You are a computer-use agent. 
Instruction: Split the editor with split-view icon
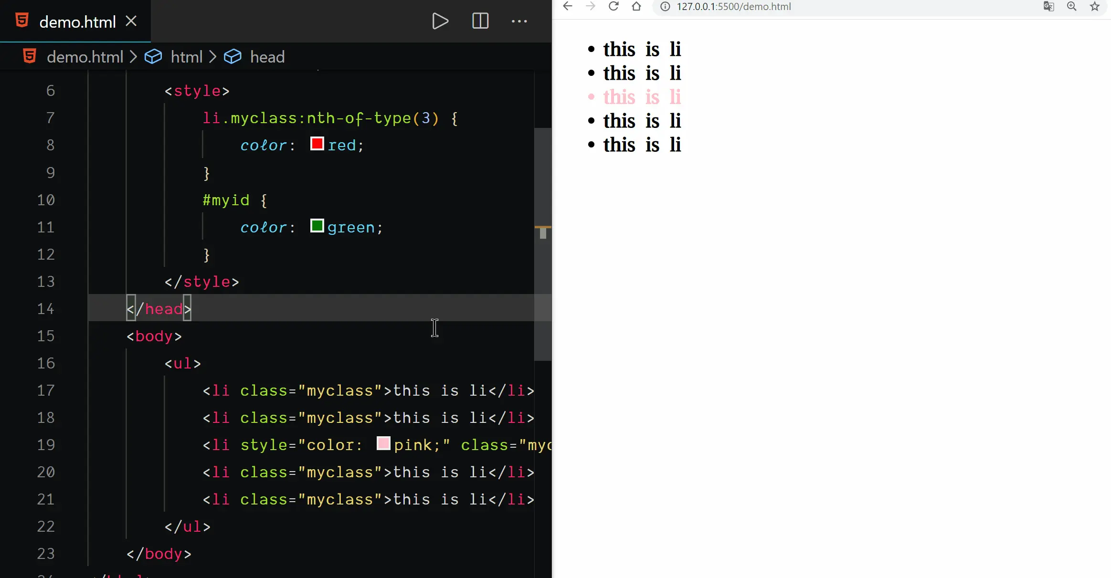pos(480,21)
